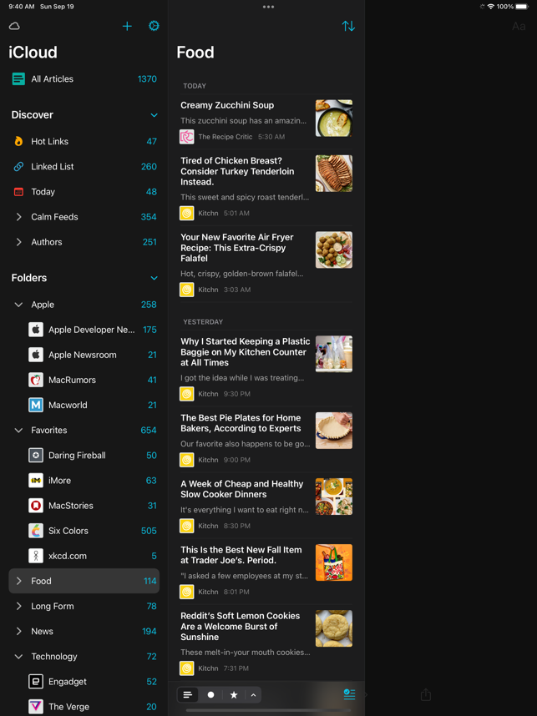Show all articles filter with lines icon

pos(188,694)
